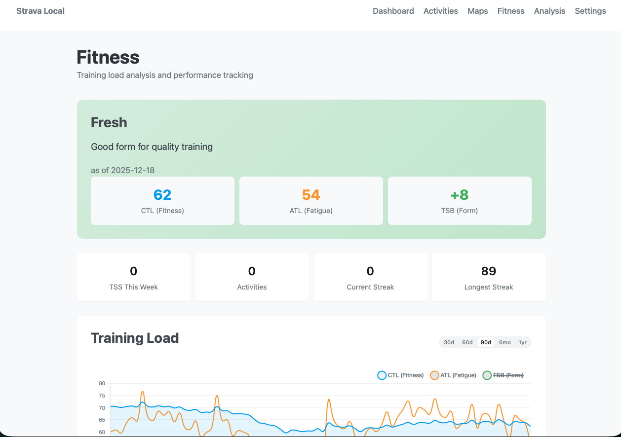Image resolution: width=621 pixels, height=437 pixels.
Task: Click the Strava Local logo
Action: [40, 10]
